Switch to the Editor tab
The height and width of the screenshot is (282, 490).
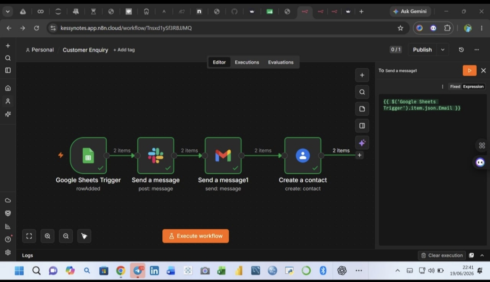coord(219,62)
